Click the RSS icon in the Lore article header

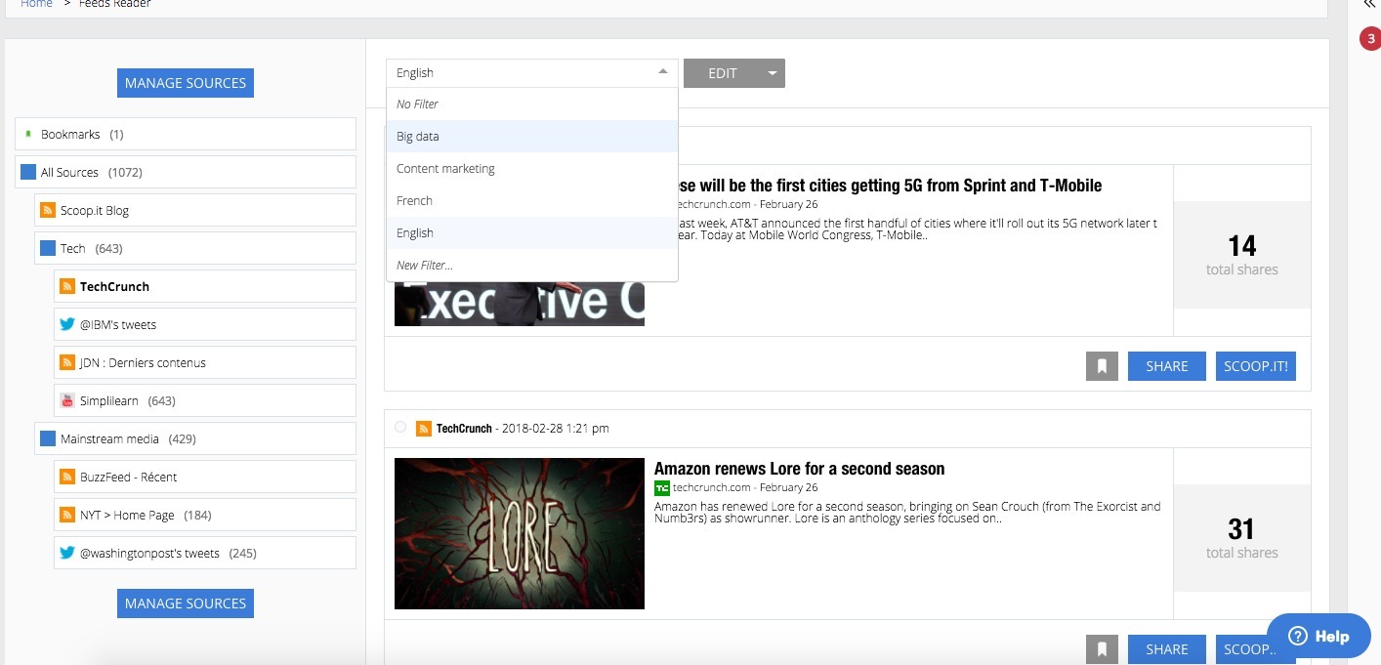(424, 429)
